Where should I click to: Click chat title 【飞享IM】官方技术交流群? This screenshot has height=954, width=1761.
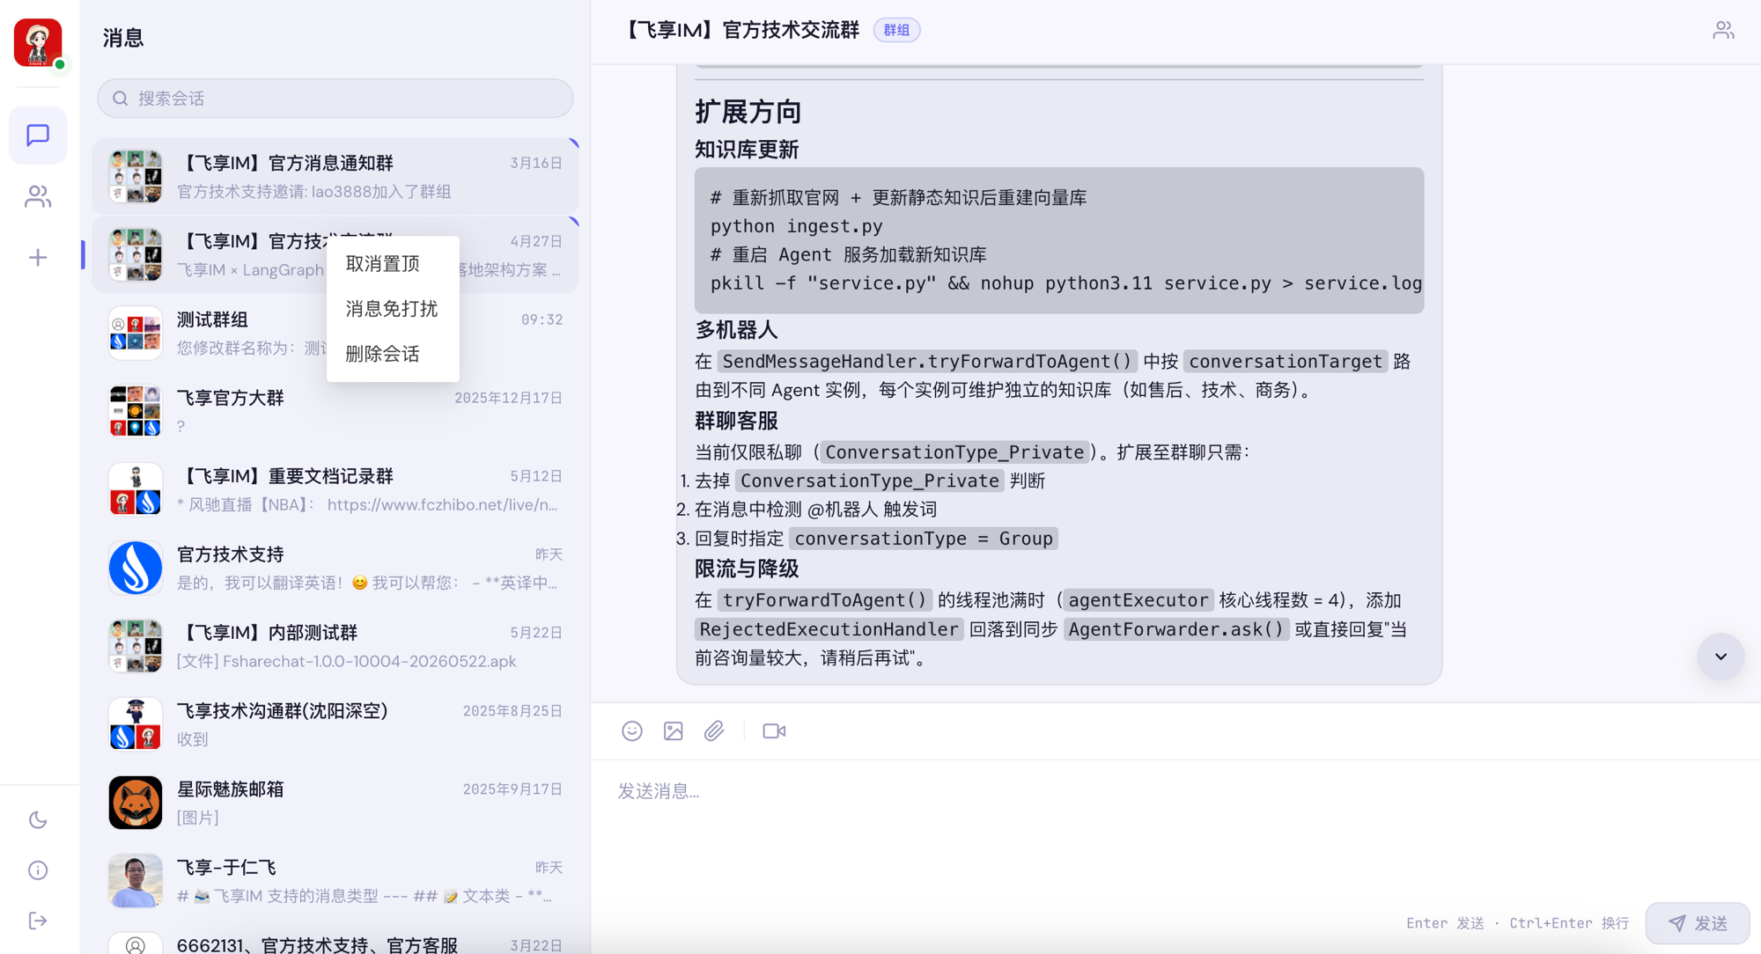point(741,30)
